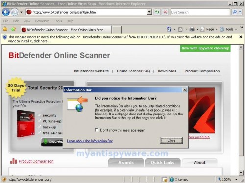Expand the feeds dropdown arrow
This screenshot has height=183, width=245.
[186, 29]
